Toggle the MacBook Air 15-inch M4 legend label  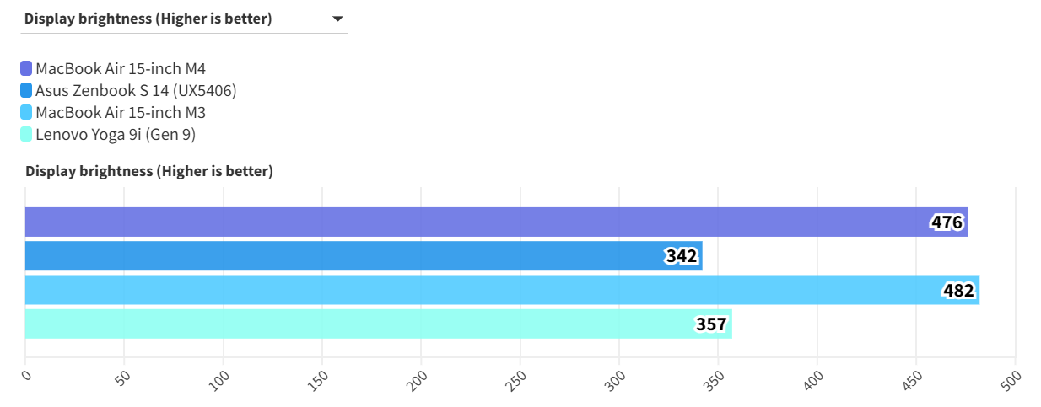coord(121,69)
